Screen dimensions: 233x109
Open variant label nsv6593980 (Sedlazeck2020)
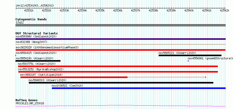pos(36,36)
